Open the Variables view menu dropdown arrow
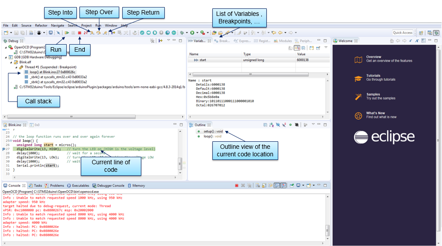Screen dimensions: 442x246 pos(325,48)
